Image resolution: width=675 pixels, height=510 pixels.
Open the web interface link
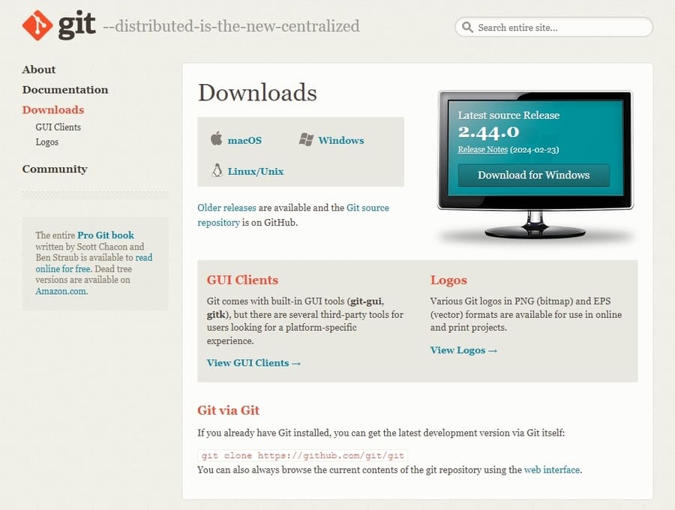click(x=551, y=470)
